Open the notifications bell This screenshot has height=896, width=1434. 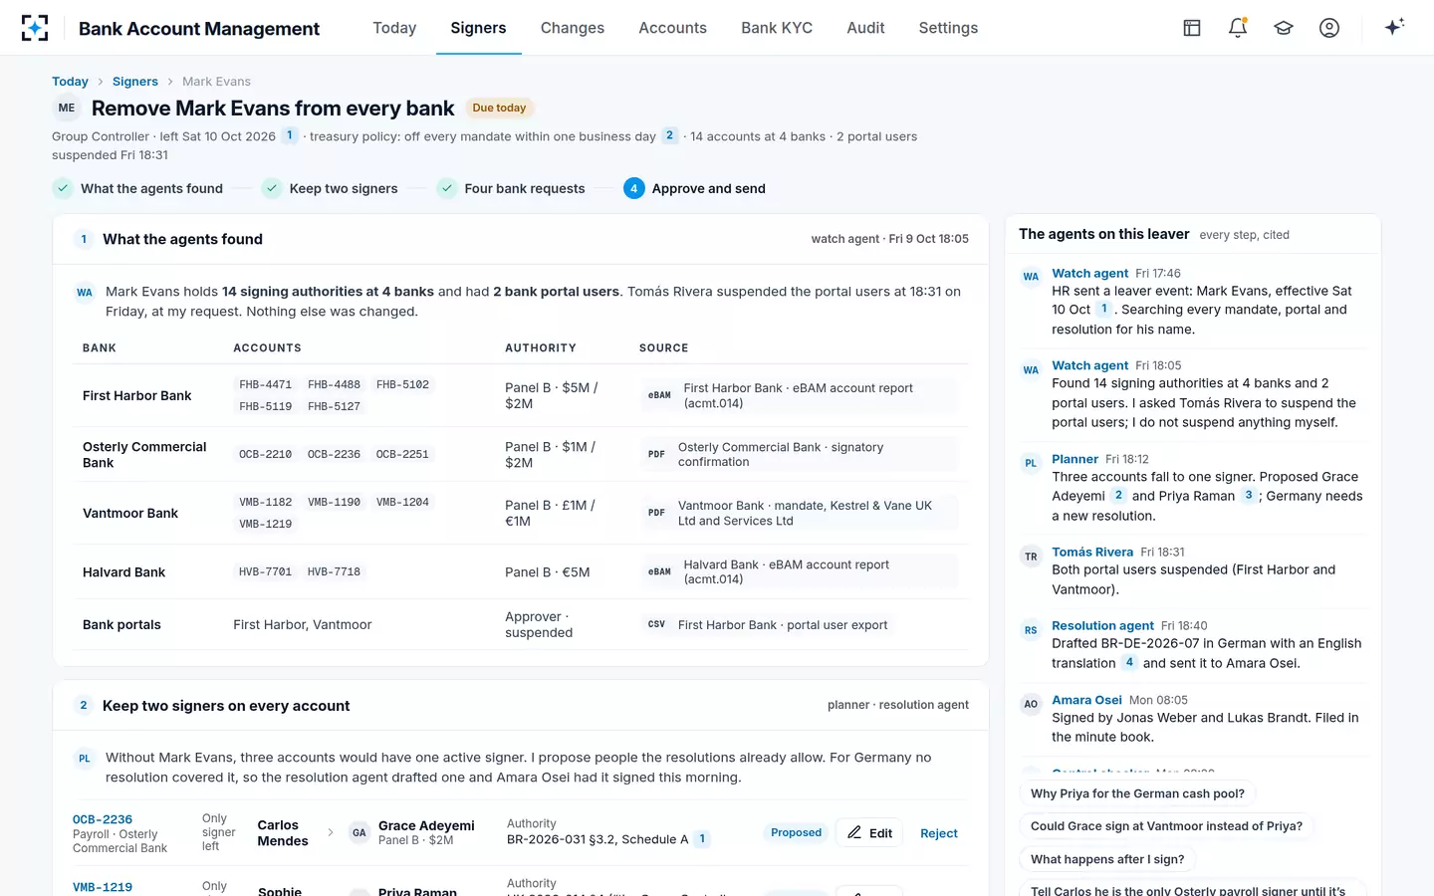pos(1238,28)
